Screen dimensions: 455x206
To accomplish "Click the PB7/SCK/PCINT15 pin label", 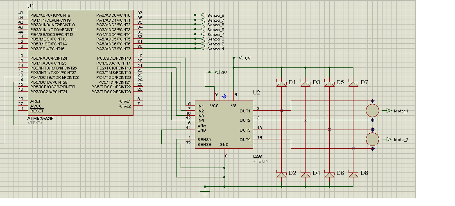I will coord(47,49).
